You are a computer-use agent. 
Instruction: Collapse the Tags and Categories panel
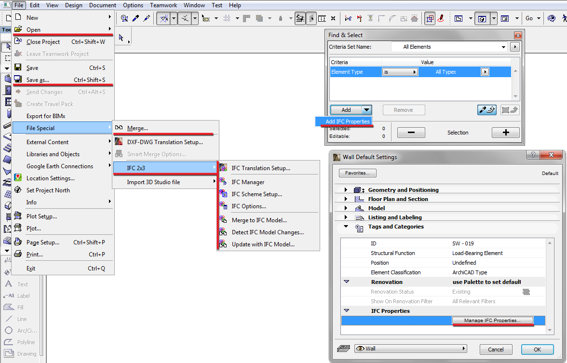click(346, 227)
